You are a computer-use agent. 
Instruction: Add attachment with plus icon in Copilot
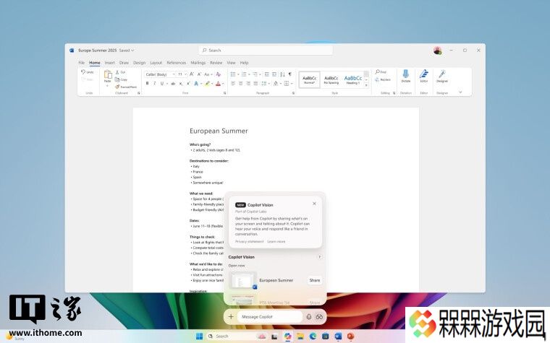(231, 317)
